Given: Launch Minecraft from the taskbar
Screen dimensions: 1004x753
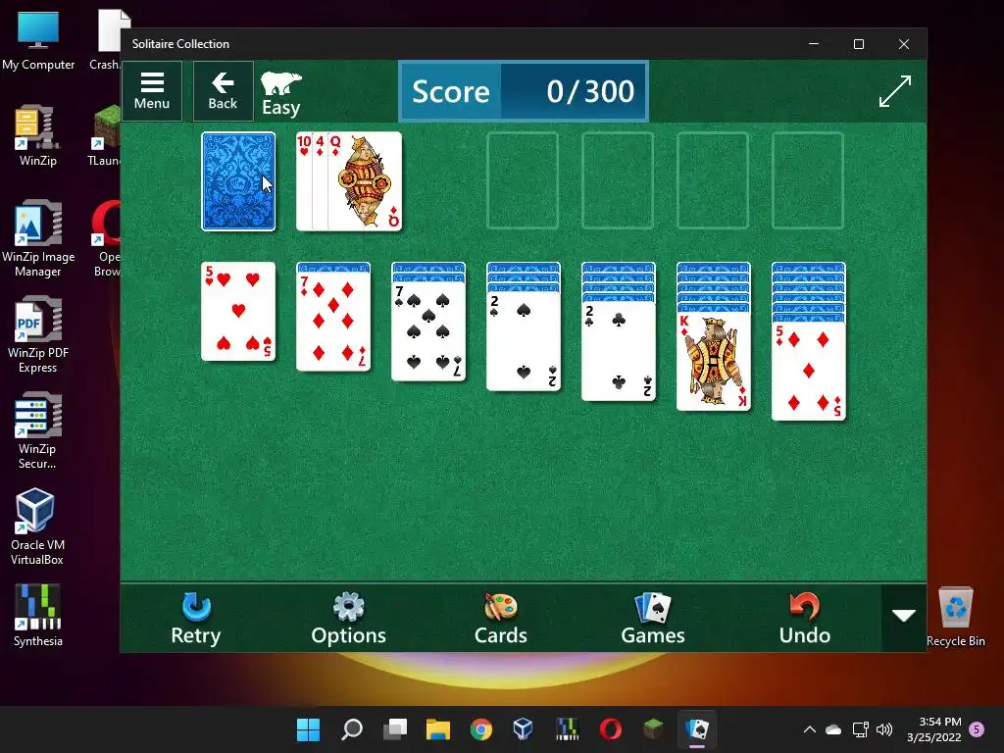Looking at the screenshot, I should coord(653,729).
